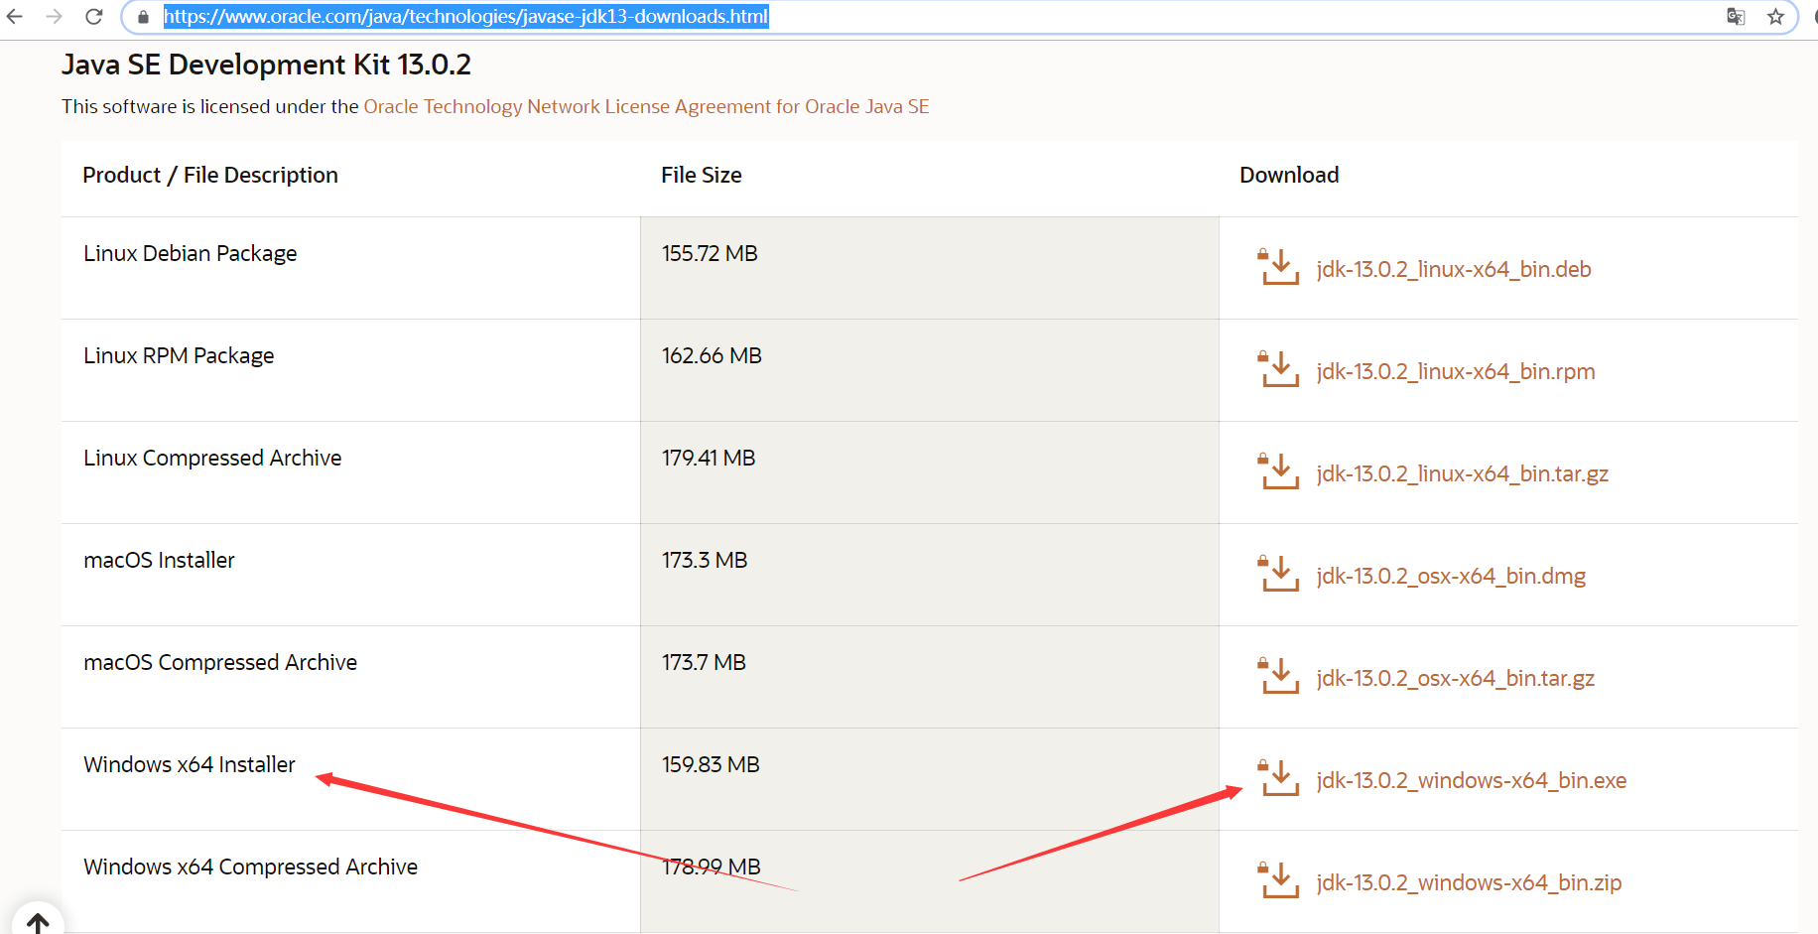The width and height of the screenshot is (1818, 934).
Task: Click the download icon for the windows .exe
Action: tap(1279, 778)
